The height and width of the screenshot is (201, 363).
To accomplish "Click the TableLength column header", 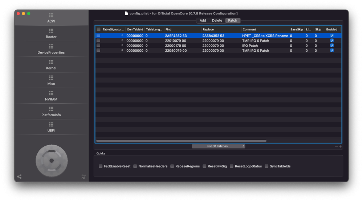I will 154,29.
